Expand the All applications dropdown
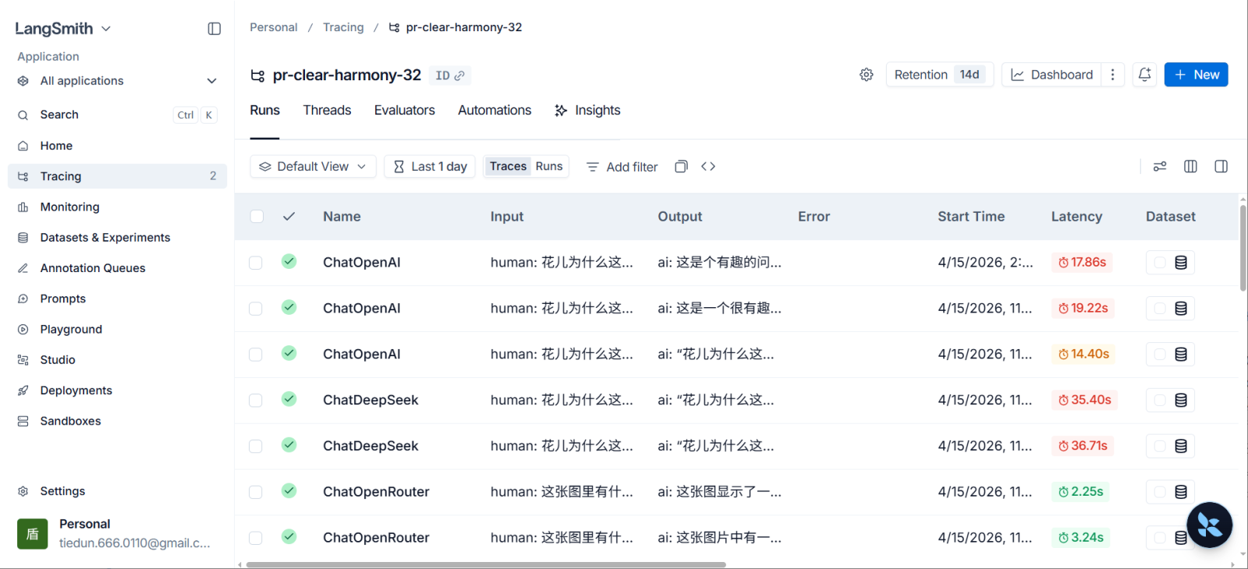The height and width of the screenshot is (569, 1248). (x=117, y=81)
